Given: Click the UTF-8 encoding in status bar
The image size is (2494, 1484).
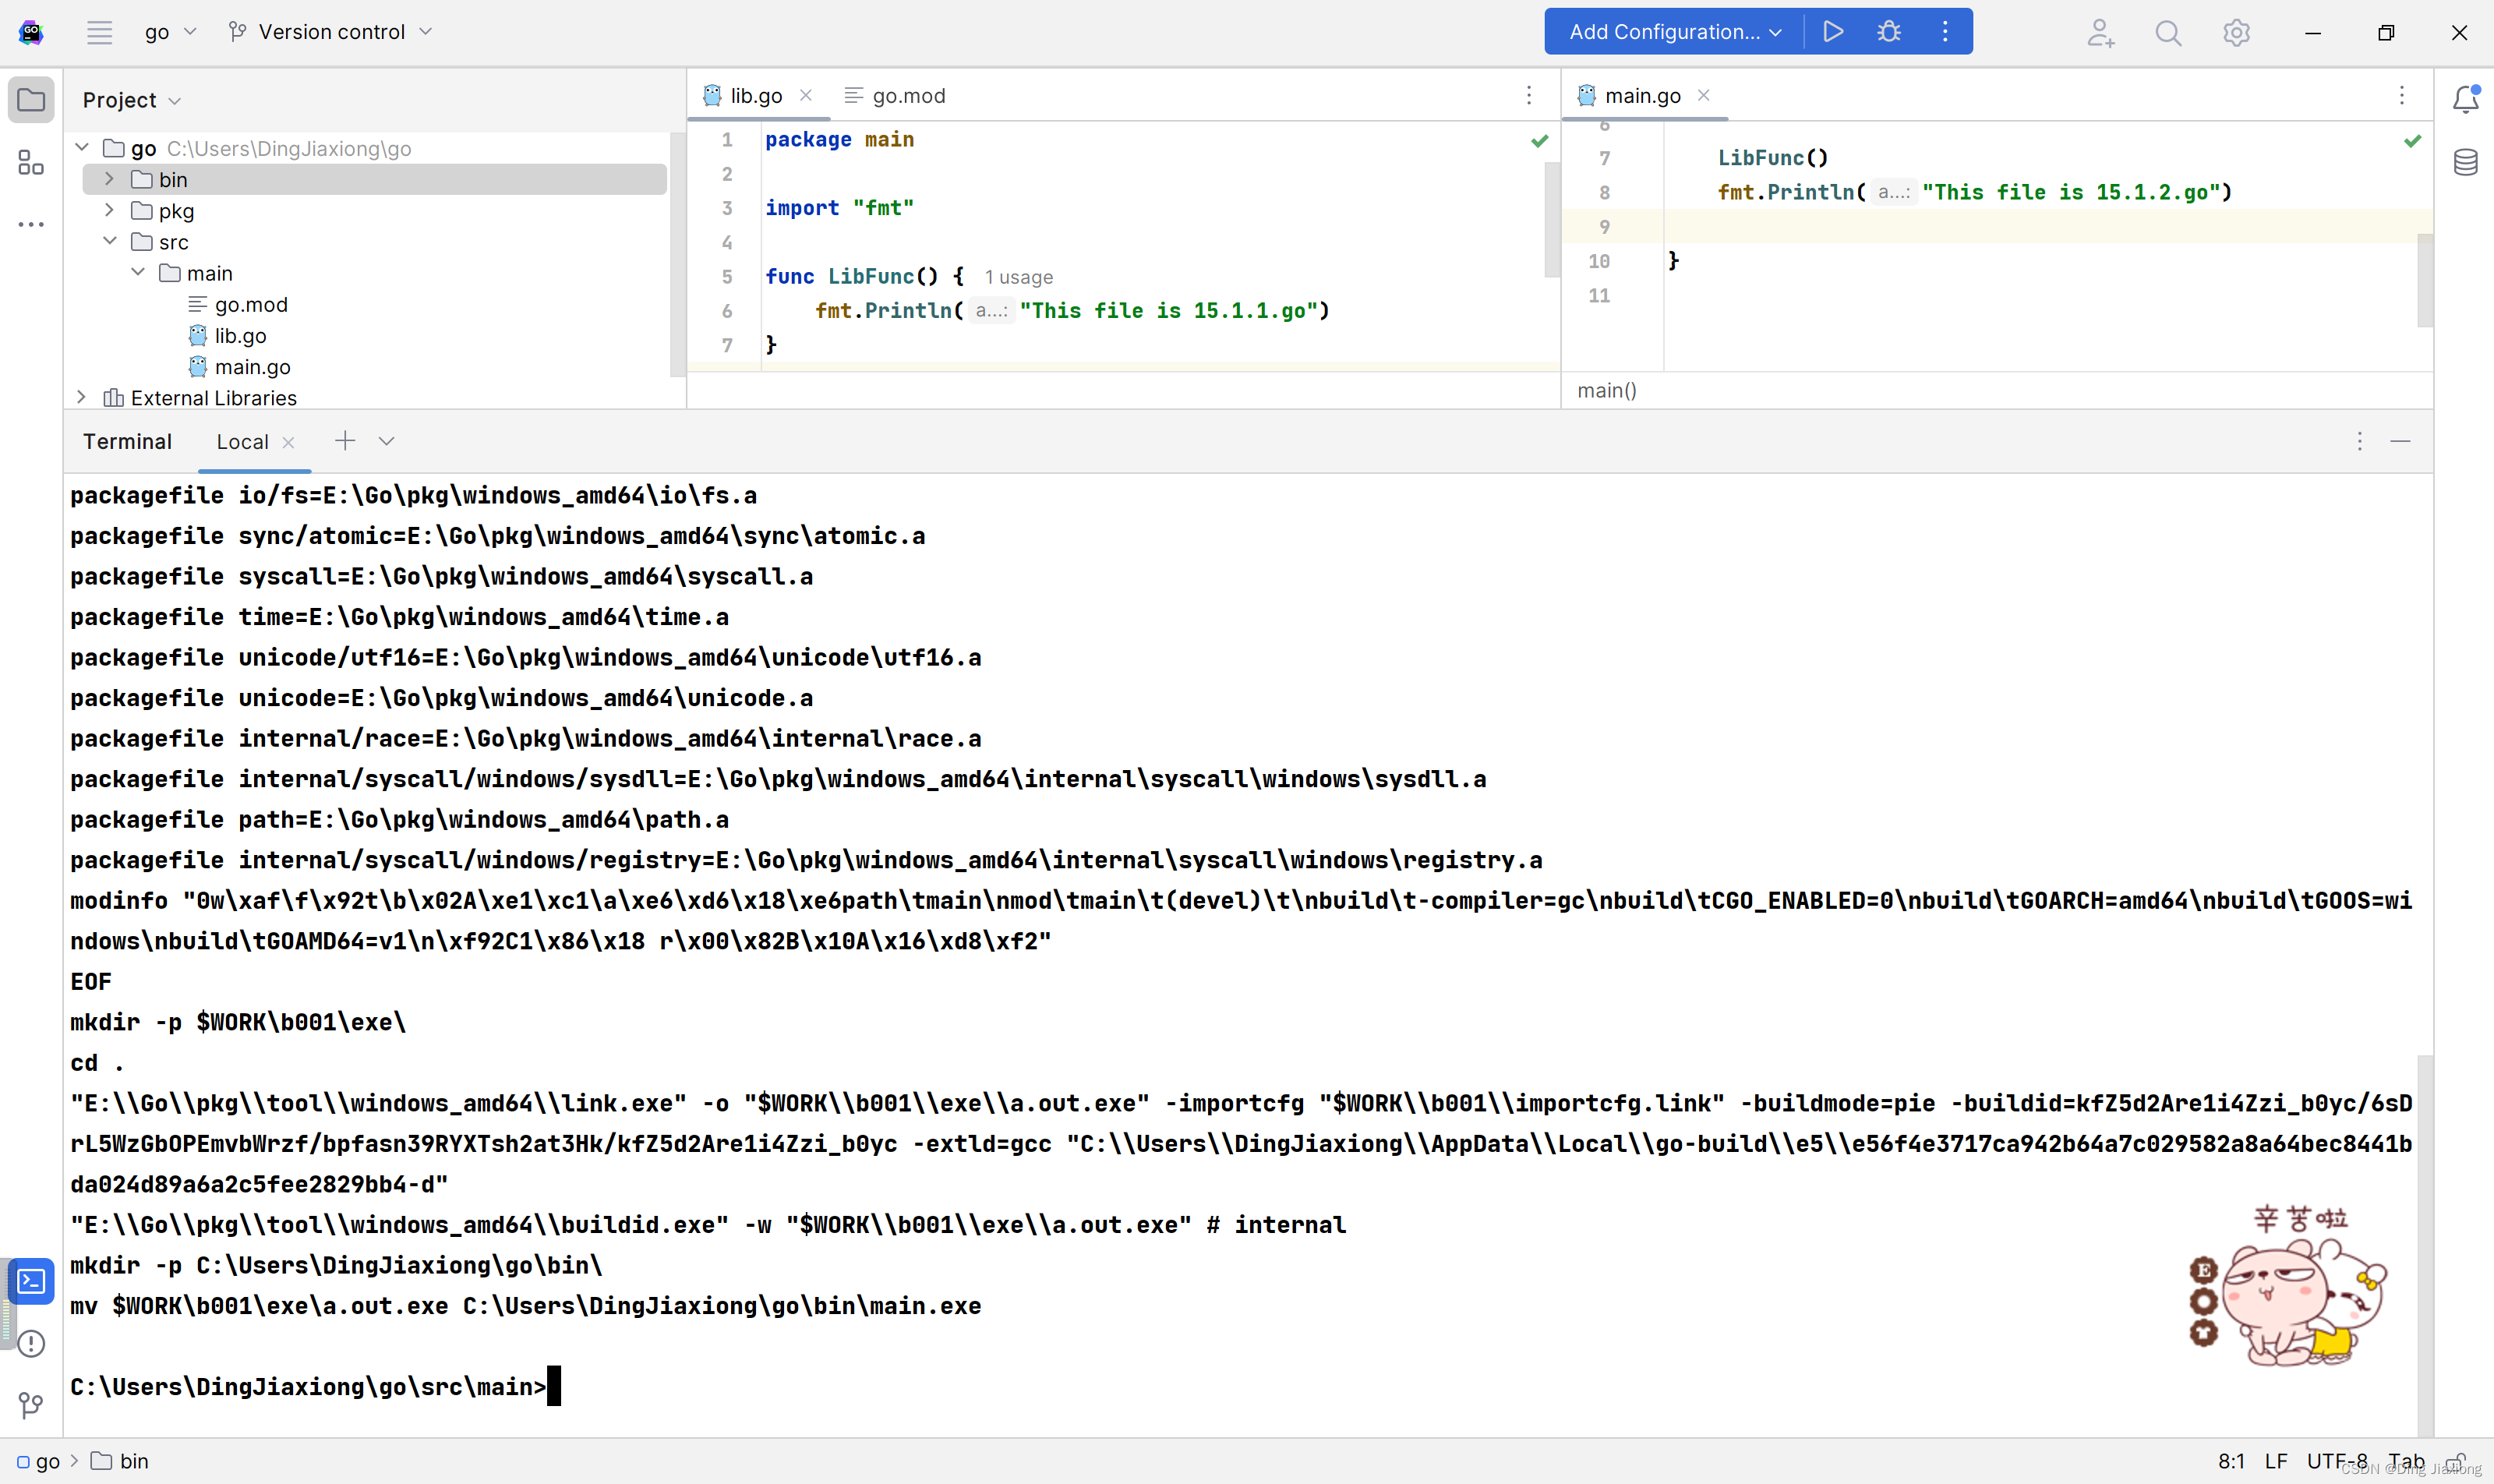Looking at the screenshot, I should coord(2336,1461).
